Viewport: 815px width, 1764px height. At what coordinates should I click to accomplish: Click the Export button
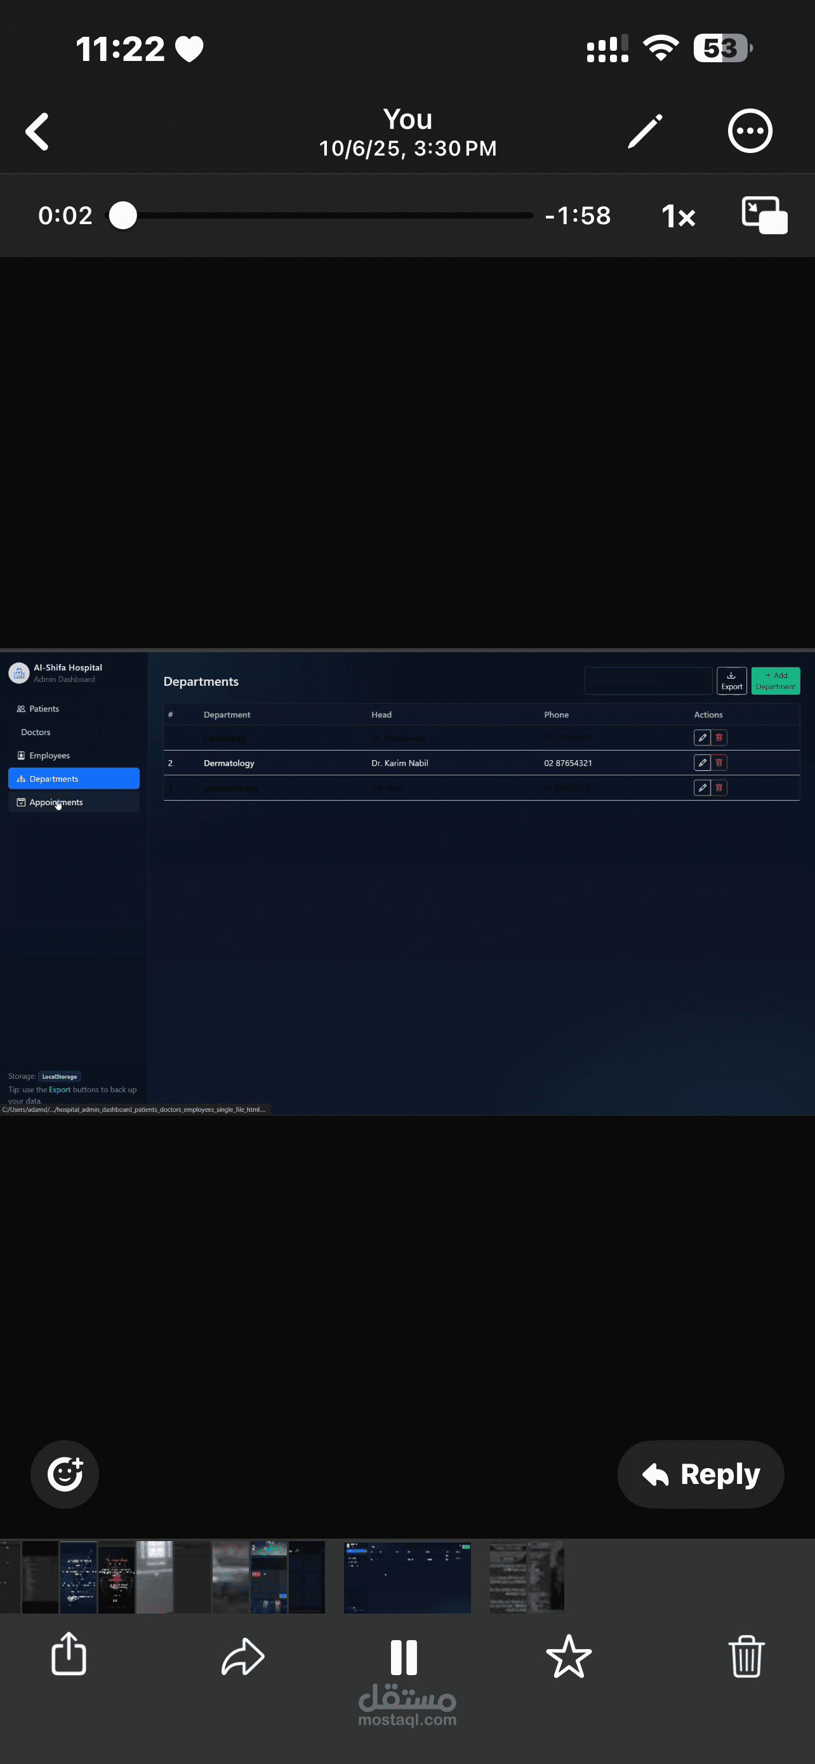click(x=731, y=681)
